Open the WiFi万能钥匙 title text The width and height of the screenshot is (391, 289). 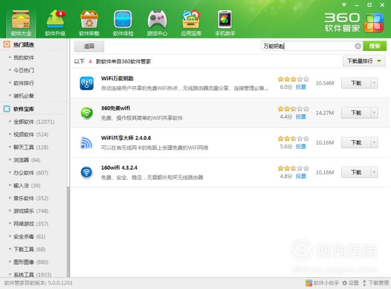point(117,79)
